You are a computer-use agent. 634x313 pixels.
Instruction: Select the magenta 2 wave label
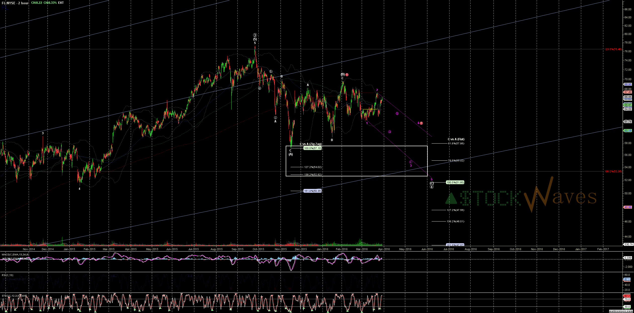click(377, 90)
